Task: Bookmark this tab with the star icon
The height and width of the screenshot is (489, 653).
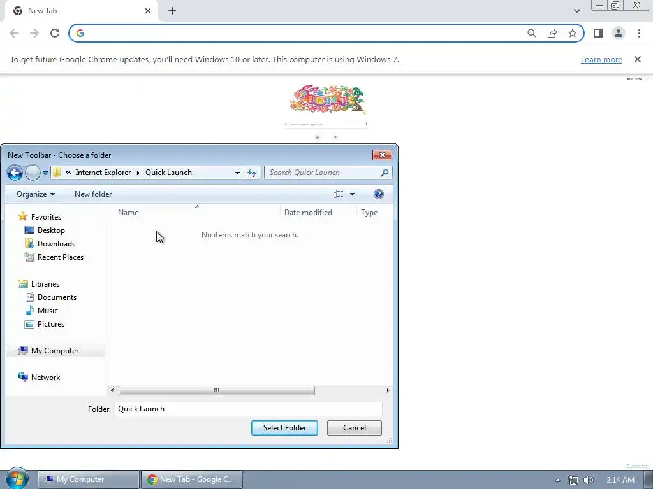Action: click(x=573, y=33)
